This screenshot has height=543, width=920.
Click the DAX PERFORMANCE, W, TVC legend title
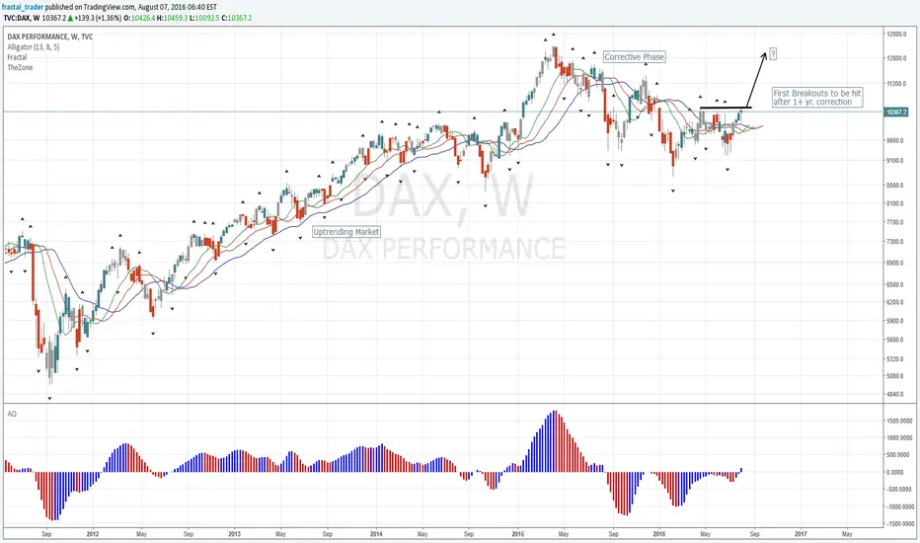[50, 37]
